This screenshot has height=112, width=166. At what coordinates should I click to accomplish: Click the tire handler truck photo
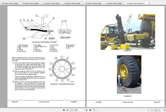128,32
